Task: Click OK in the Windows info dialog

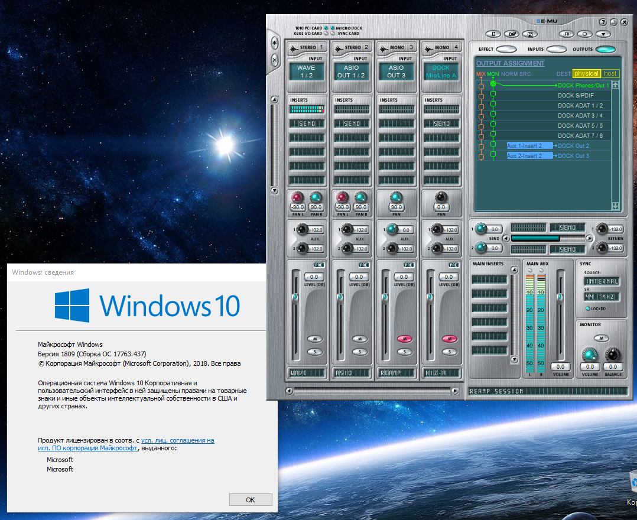Action: (x=251, y=500)
